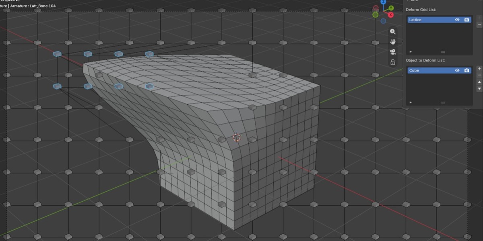Expand Deform Grid List filter triangle
The image size is (483, 241).
[x=411, y=52]
